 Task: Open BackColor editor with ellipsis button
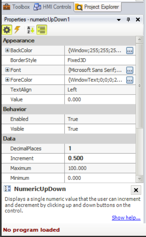[130, 50]
